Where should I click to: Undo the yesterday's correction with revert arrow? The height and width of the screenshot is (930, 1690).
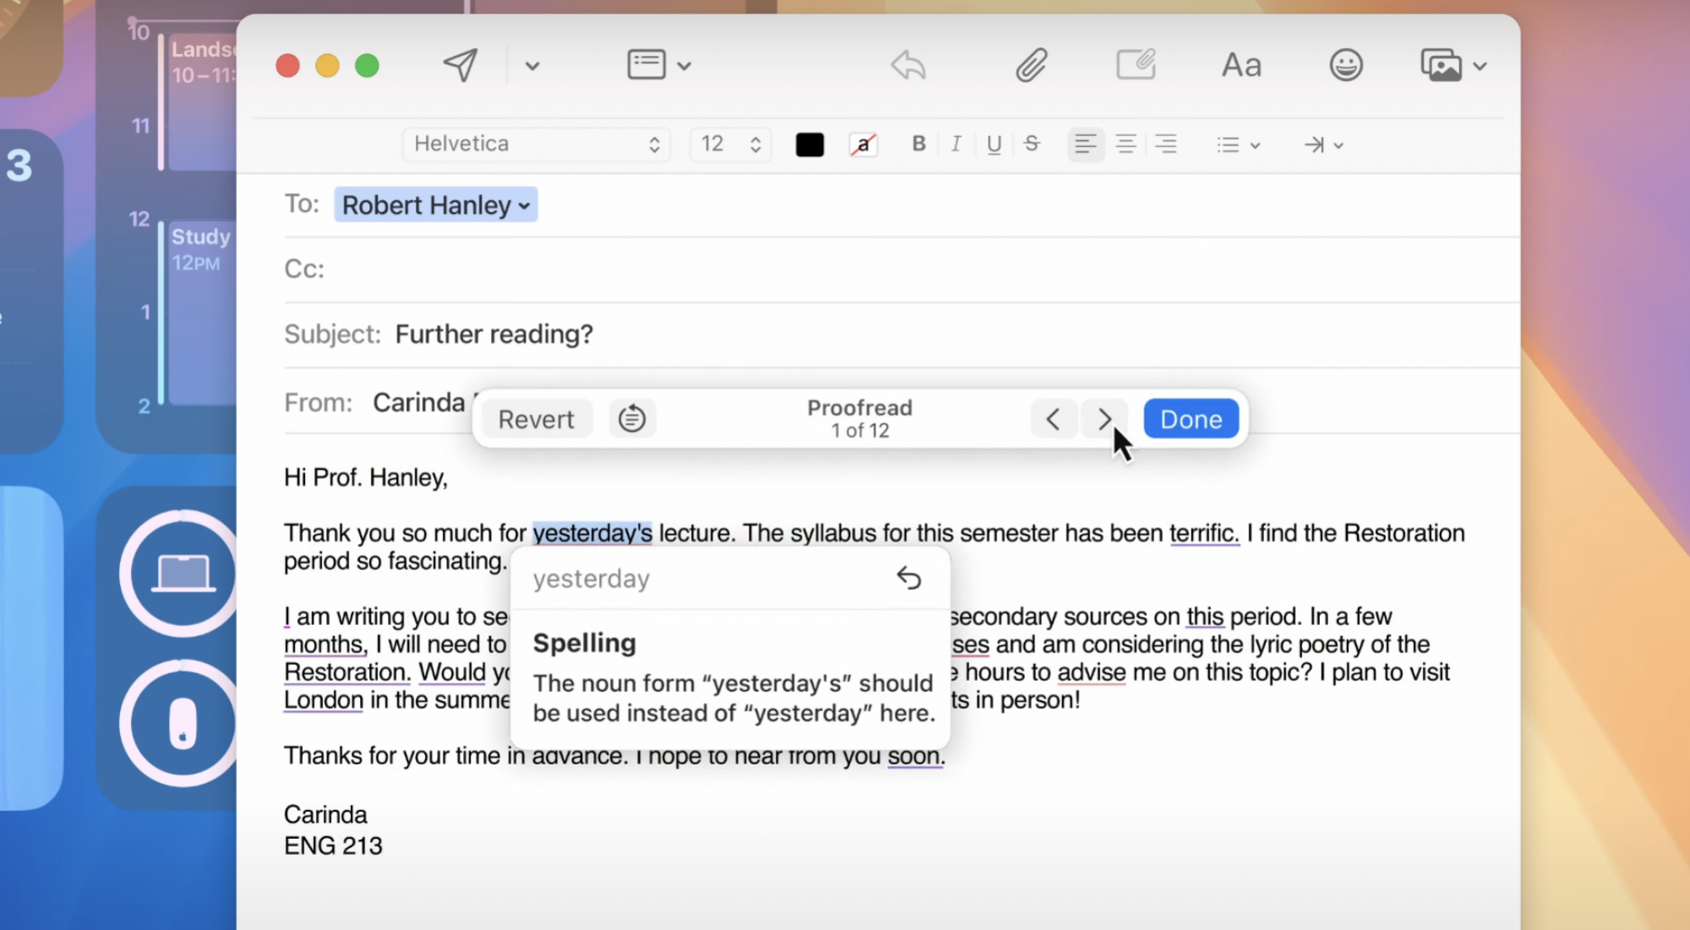pyautogui.click(x=908, y=579)
